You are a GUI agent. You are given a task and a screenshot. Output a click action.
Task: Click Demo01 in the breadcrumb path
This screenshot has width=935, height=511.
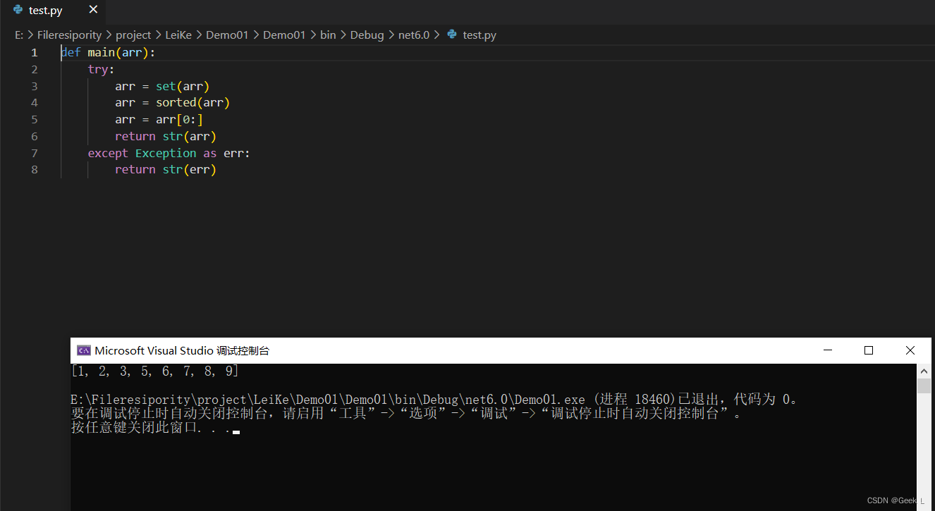227,35
